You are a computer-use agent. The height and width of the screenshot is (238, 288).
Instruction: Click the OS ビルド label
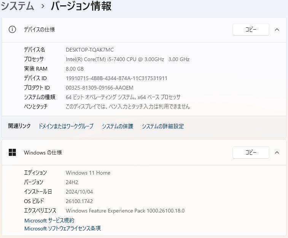[34, 201]
